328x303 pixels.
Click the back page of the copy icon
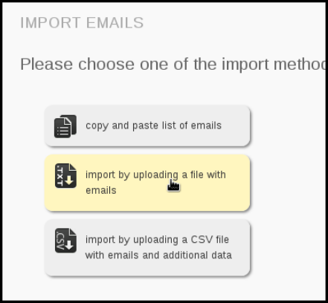pos(72,121)
